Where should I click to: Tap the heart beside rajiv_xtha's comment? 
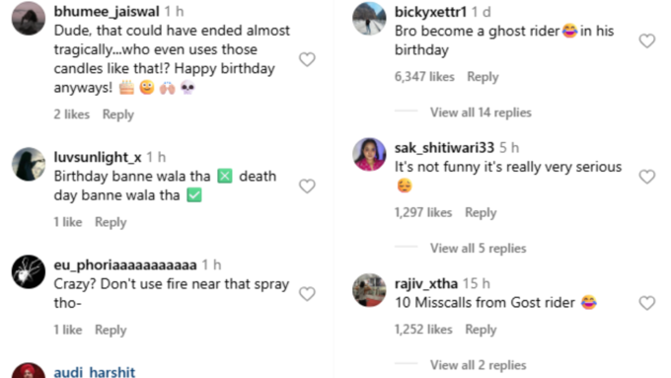tap(647, 303)
